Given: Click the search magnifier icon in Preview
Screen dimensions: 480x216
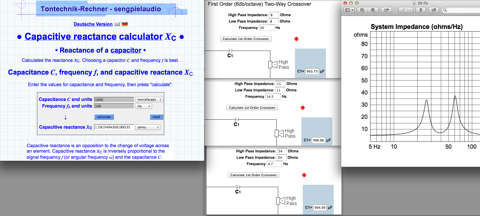Looking at the screenshot, I should 445,10.
